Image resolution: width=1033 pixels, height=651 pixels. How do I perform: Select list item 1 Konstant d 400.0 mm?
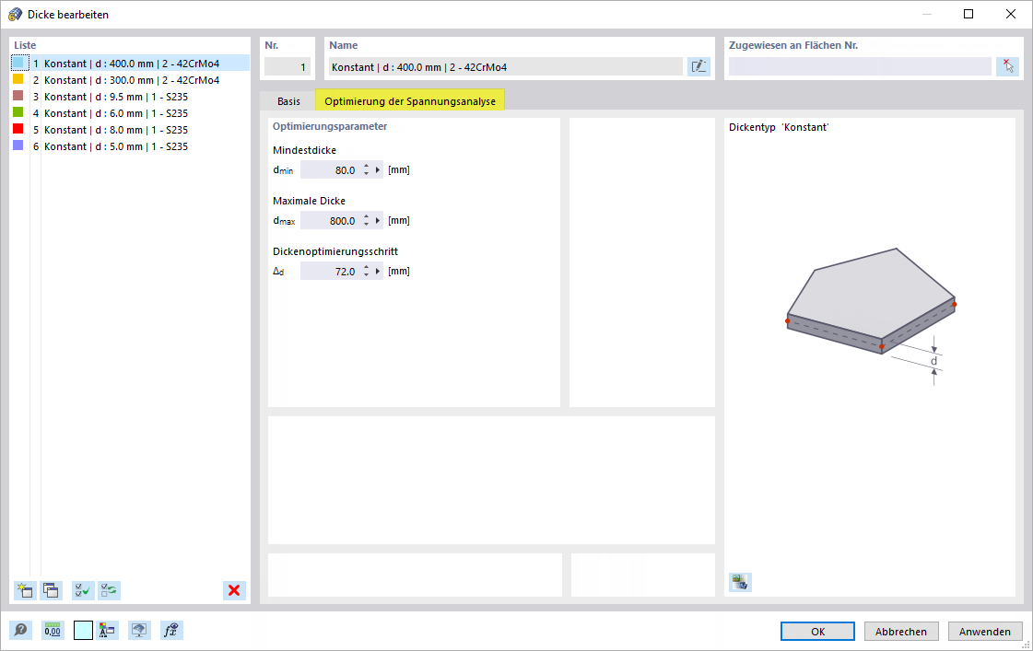coord(131,64)
